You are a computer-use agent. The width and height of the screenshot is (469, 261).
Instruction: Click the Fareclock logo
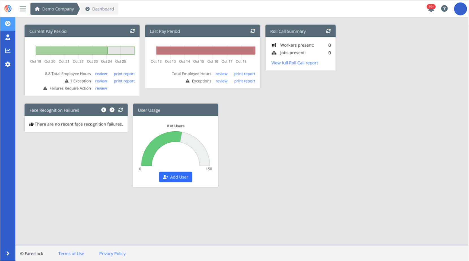pos(8,8)
